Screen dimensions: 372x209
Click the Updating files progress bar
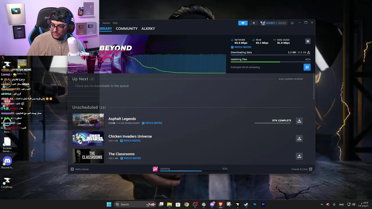tap(271, 62)
